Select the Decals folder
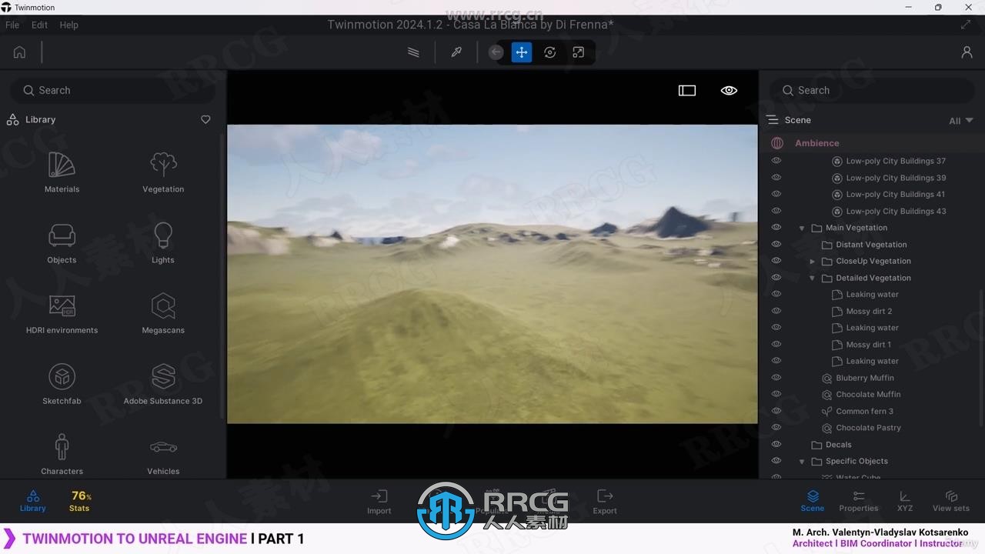Image resolution: width=985 pixels, height=554 pixels. pyautogui.click(x=839, y=445)
